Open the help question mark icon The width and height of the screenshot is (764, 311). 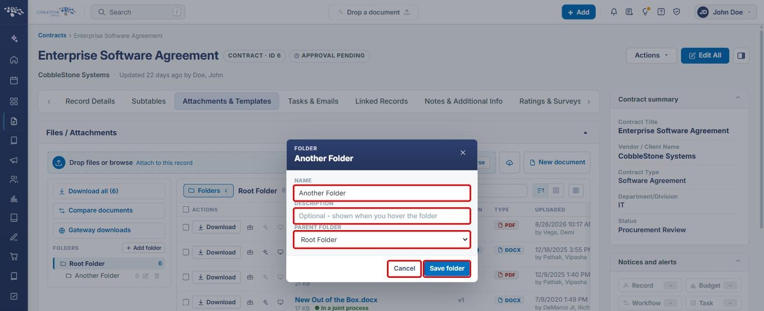pyautogui.click(x=661, y=12)
